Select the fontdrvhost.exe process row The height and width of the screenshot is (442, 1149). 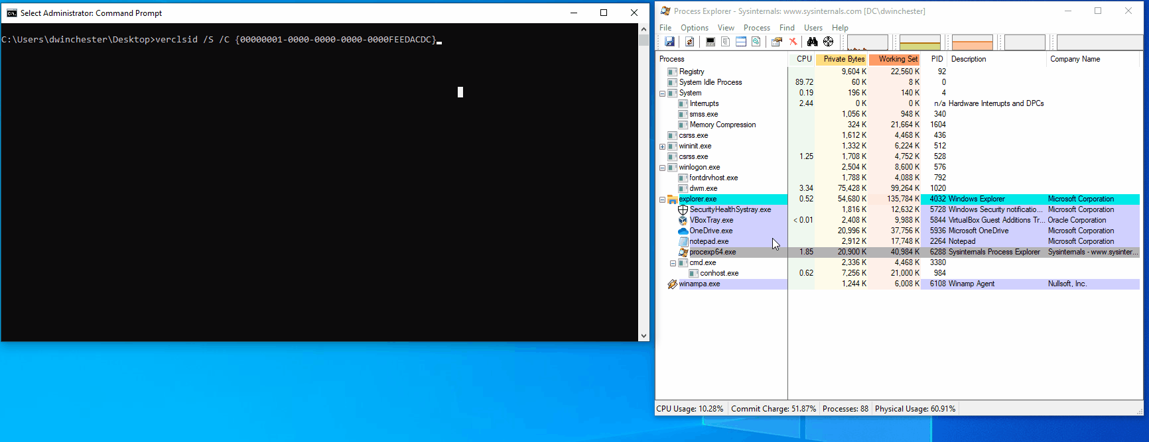pyautogui.click(x=897, y=178)
